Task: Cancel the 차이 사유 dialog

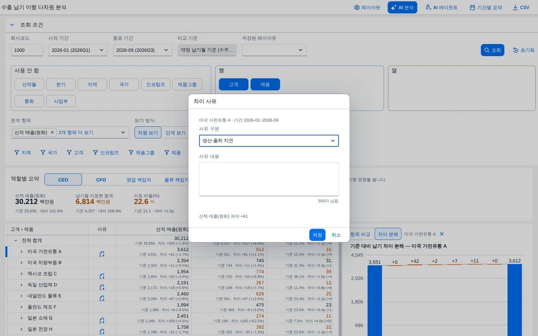Action: point(336,235)
